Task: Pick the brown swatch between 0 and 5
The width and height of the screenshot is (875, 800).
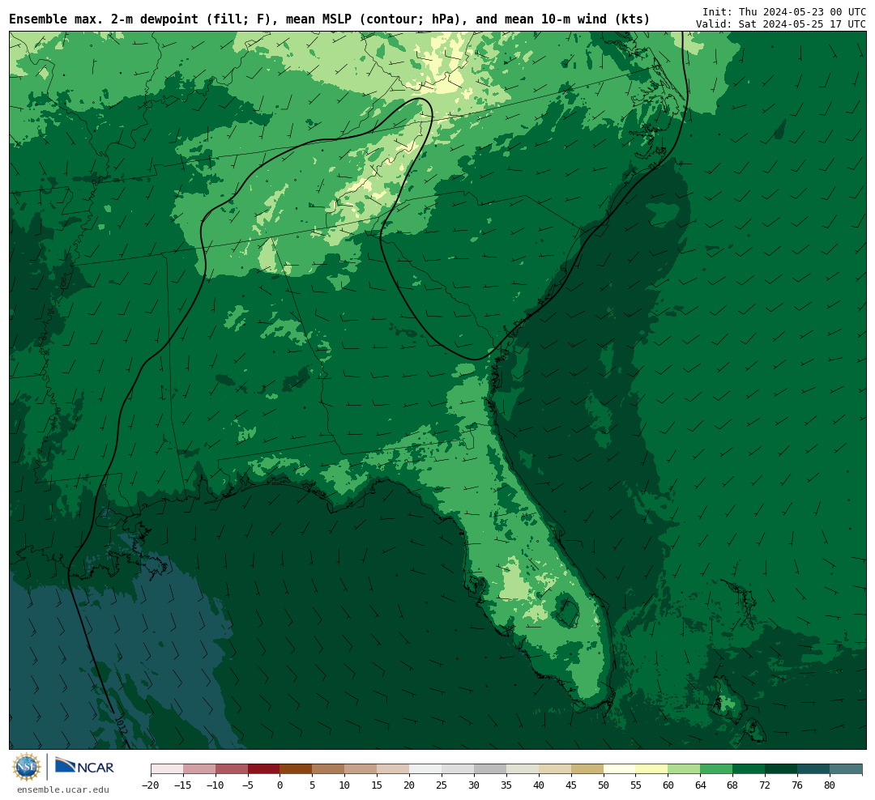Action: pos(297,769)
